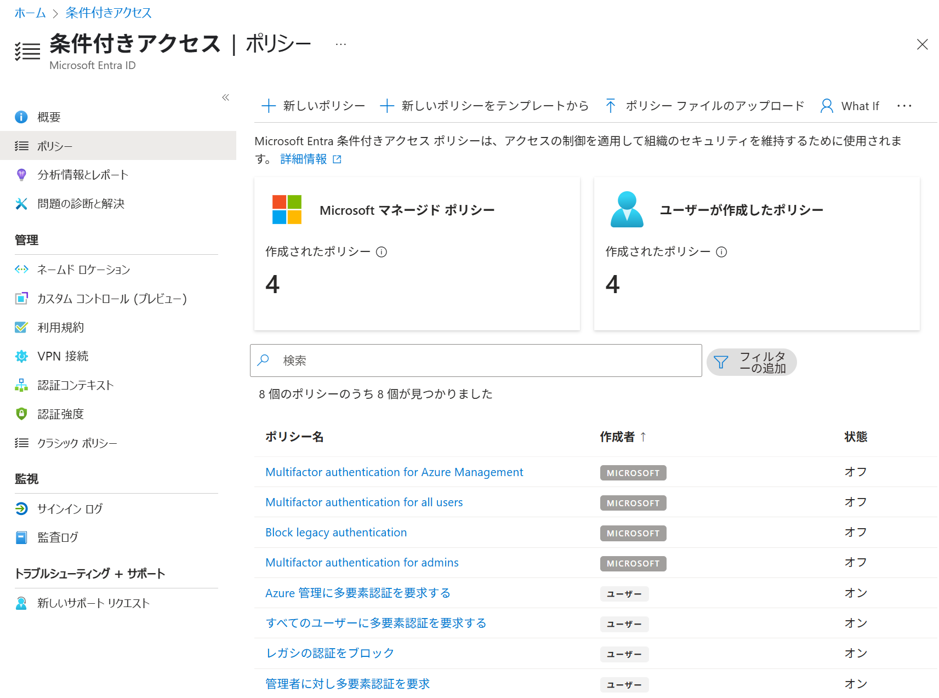Click the info icon on Microsoft マネージド ポリシー card
This screenshot has width=939, height=698.
382,252
